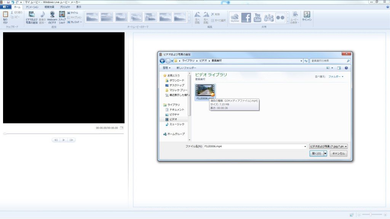Toggle the preview pane icon in dialog
The width and height of the screenshot is (390, 219).
[339, 68]
